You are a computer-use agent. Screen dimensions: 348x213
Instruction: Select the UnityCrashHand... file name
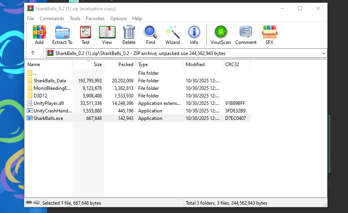(53, 111)
